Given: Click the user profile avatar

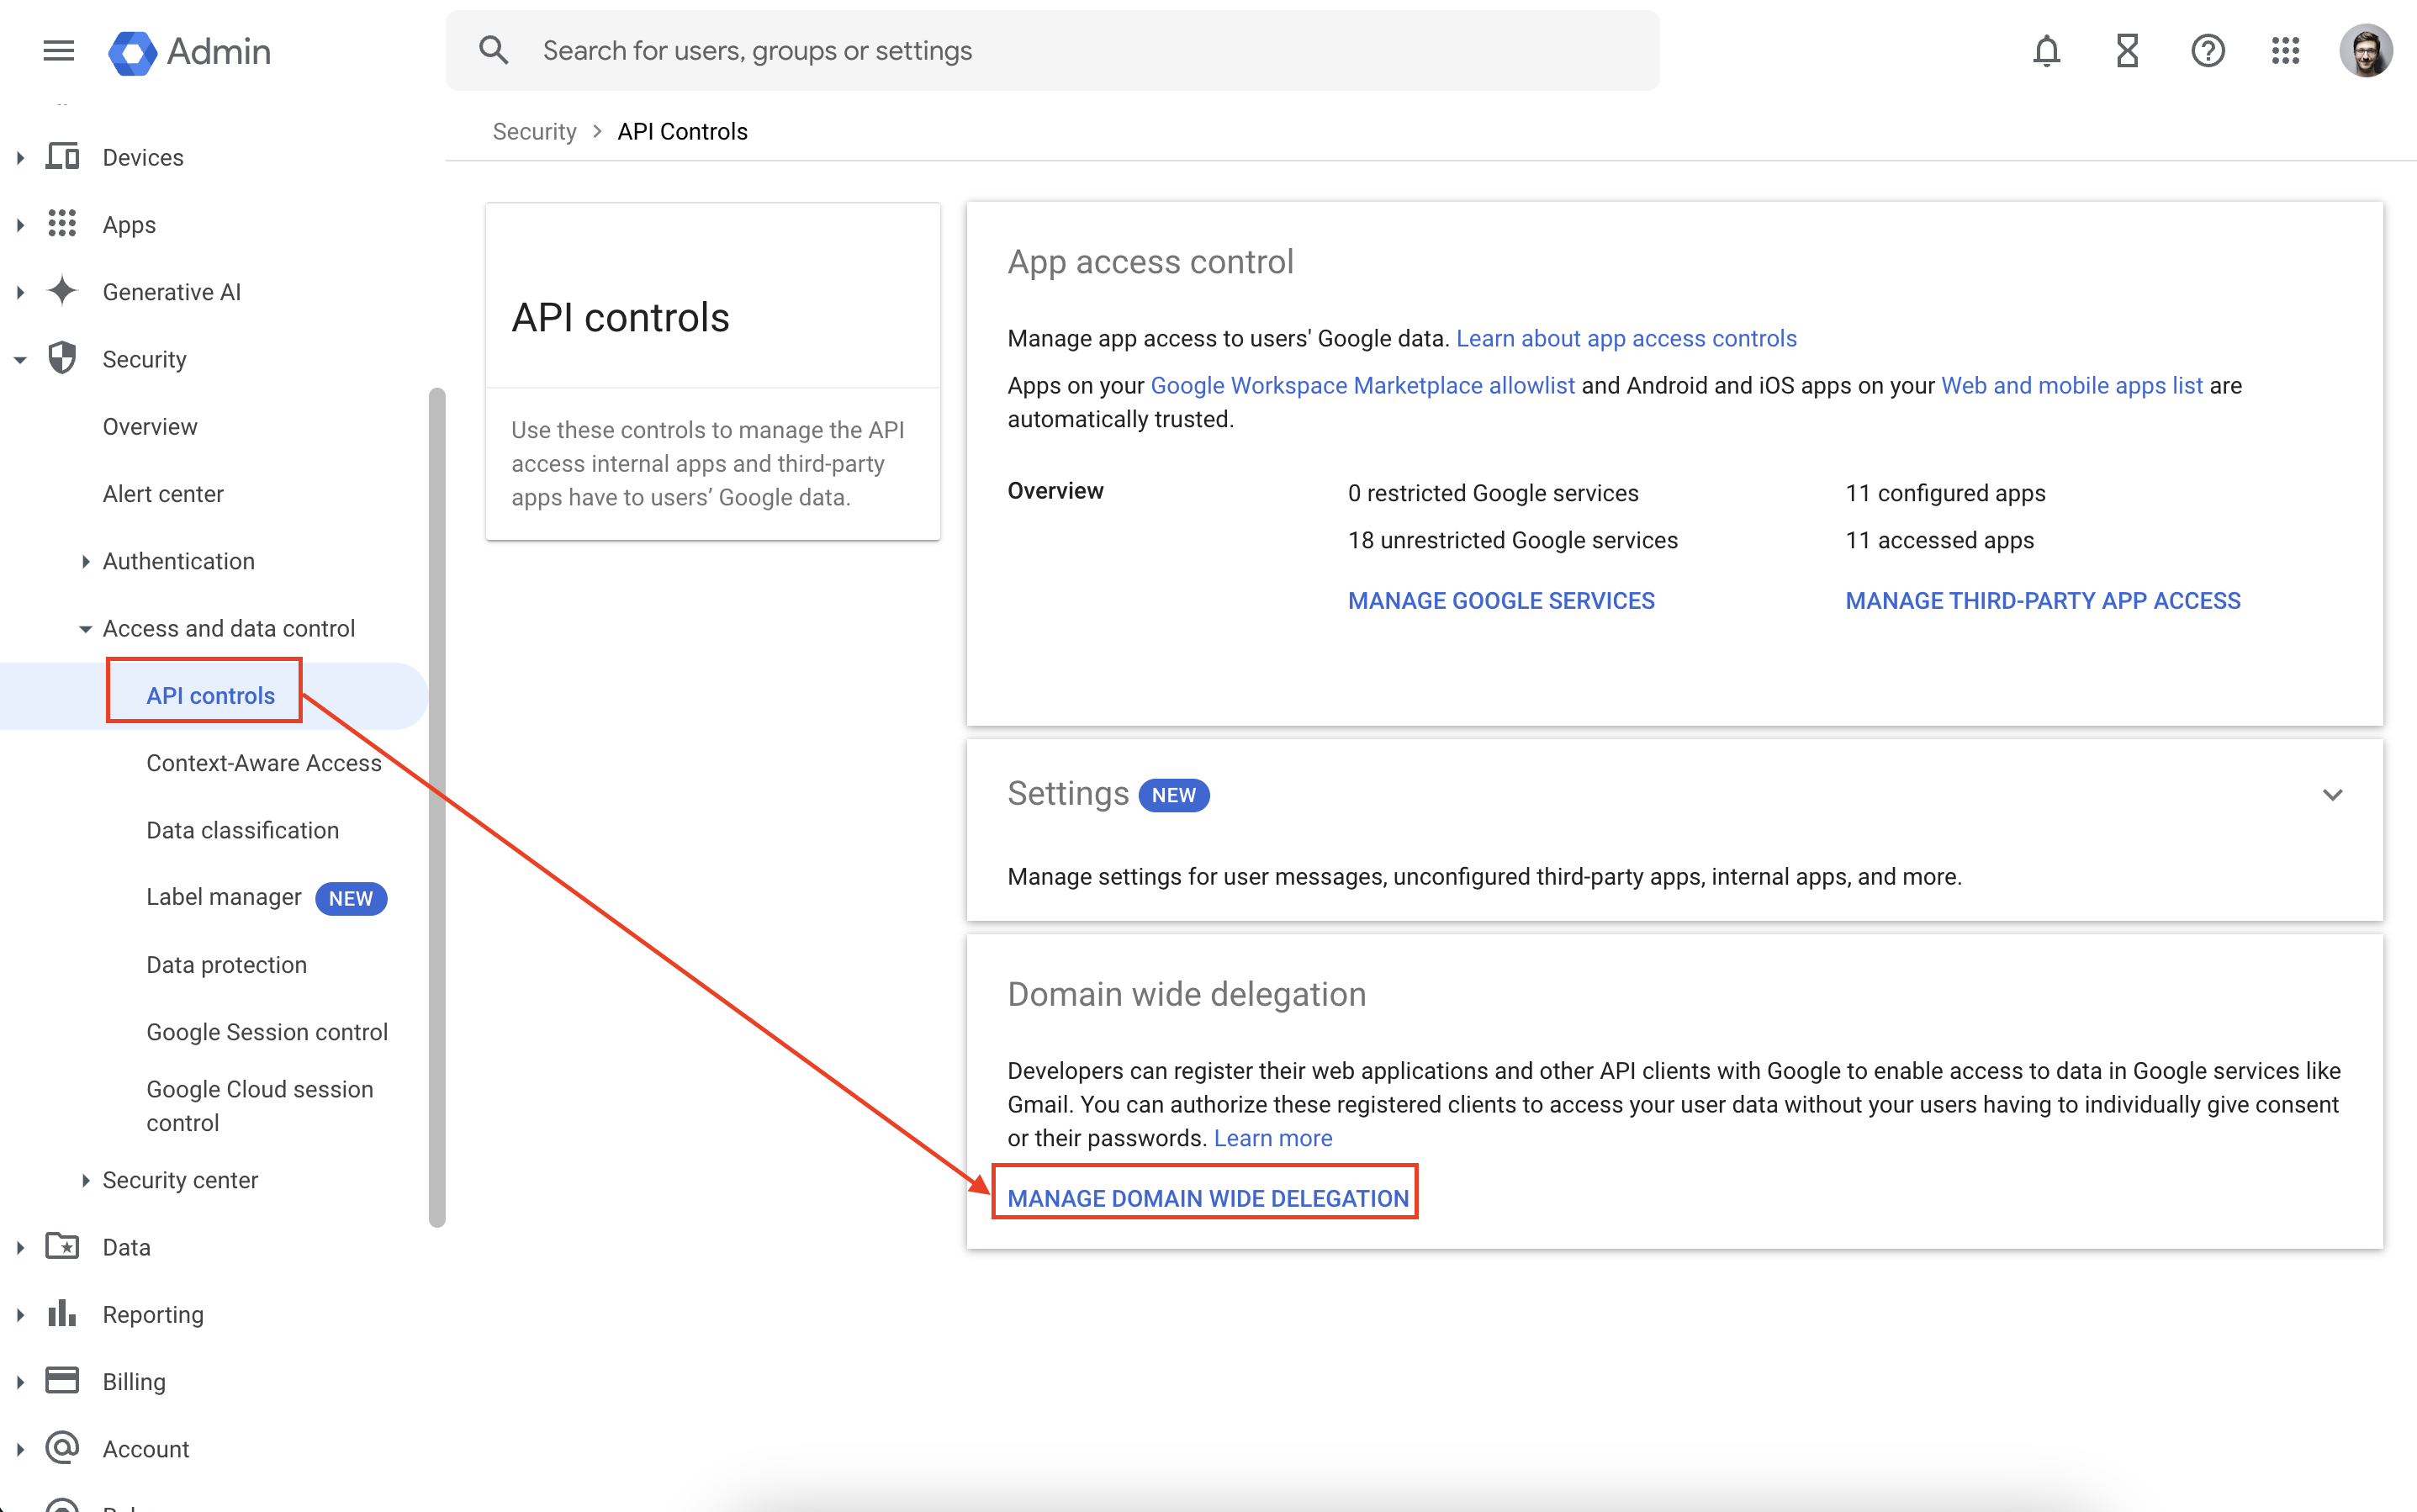Looking at the screenshot, I should [2365, 50].
